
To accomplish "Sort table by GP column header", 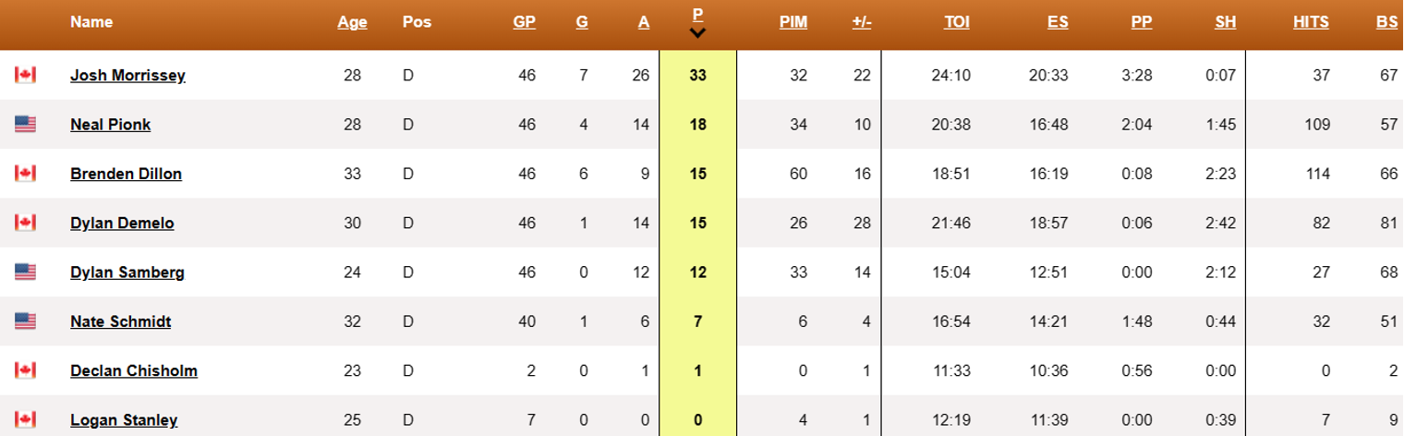I will click(x=524, y=22).
